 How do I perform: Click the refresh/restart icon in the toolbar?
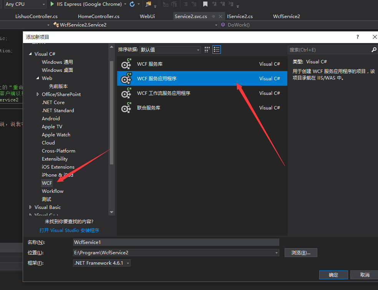(x=133, y=4)
